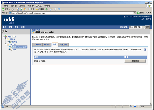Click the Print toolbar icon
Viewport: 154px width, 110px height.
click(x=56, y=9)
